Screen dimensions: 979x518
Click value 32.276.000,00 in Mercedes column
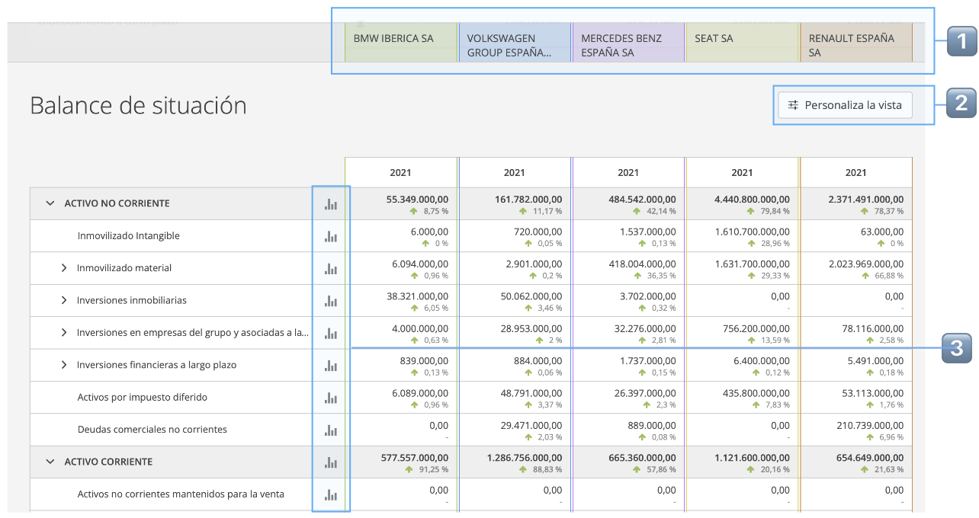pyautogui.click(x=646, y=328)
